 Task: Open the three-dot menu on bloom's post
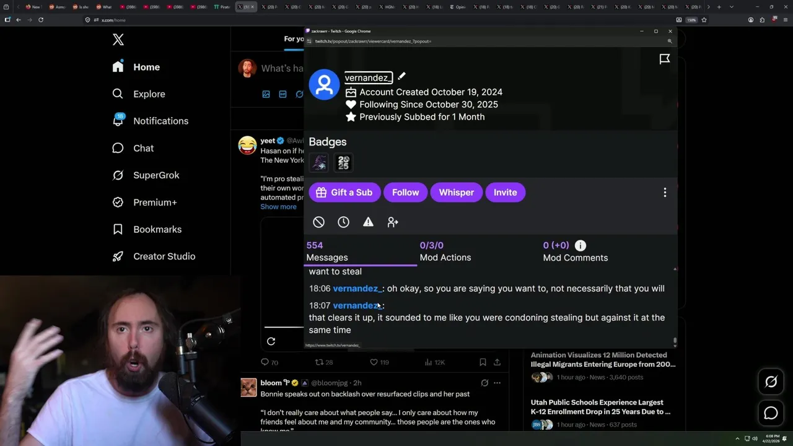tap(497, 383)
